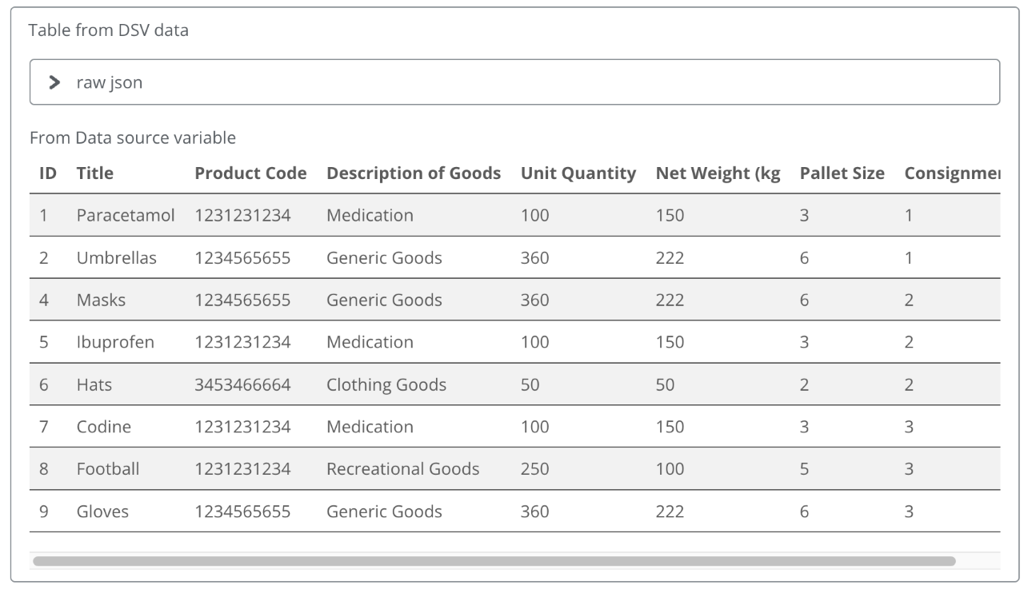Click the Net Weight column header
Viewport: 1024px width, 589px height.
[717, 173]
